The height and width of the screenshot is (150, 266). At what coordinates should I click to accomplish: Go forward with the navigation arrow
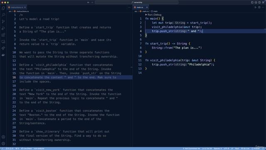(92, 2)
